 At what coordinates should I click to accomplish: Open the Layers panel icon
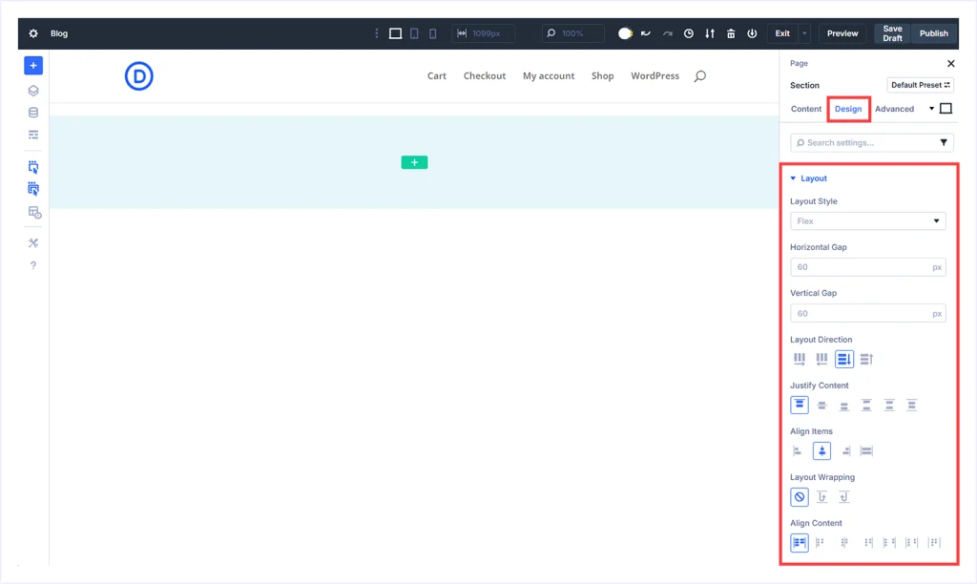pos(32,90)
